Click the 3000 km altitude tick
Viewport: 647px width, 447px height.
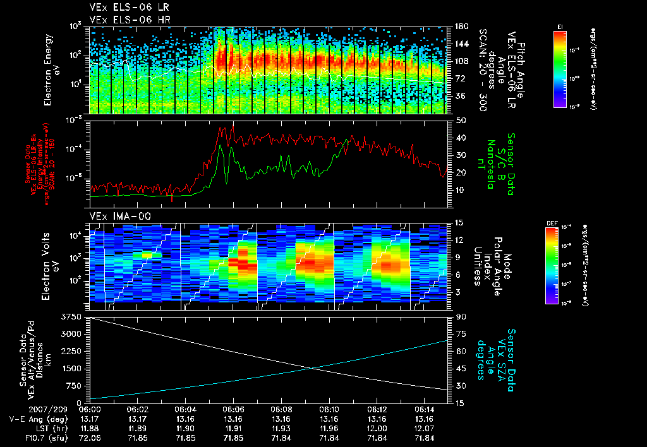pyautogui.click(x=71, y=334)
